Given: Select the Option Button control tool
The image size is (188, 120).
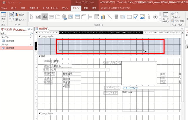Looking at the screenshot, I should click(155, 17).
